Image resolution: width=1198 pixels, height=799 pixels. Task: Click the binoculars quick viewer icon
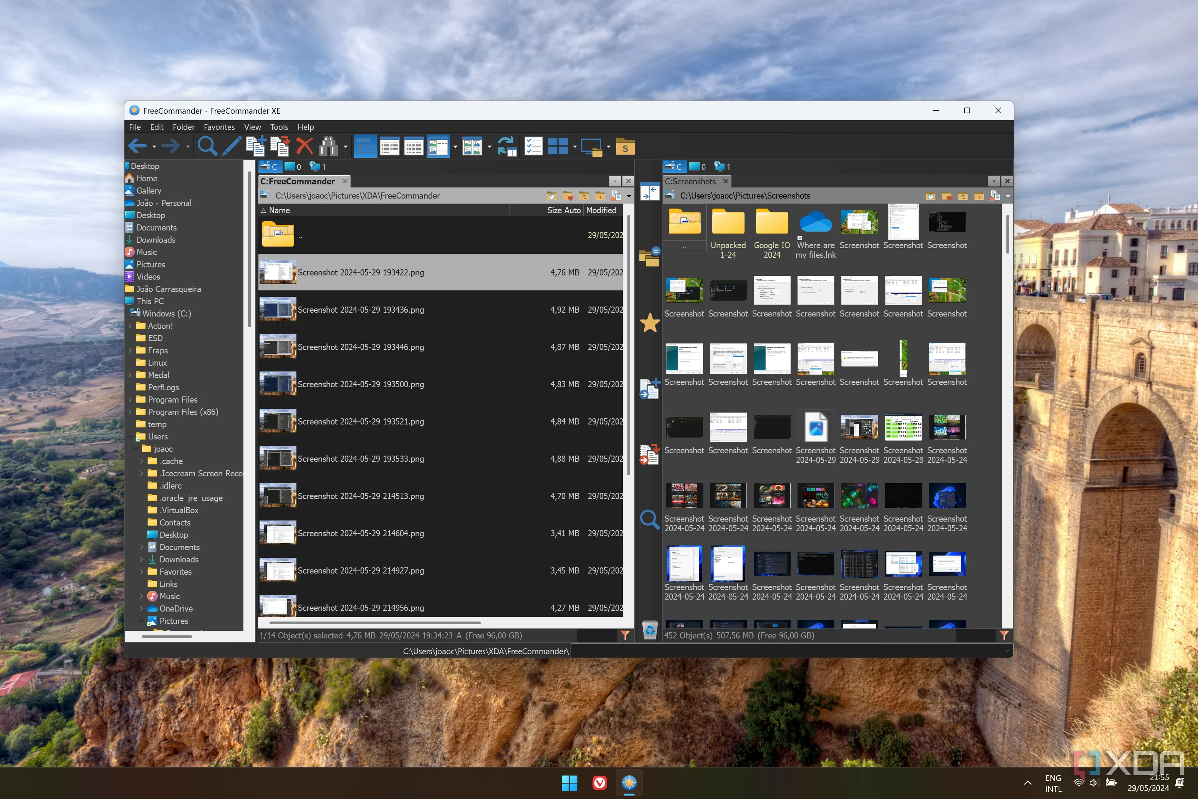tap(329, 147)
